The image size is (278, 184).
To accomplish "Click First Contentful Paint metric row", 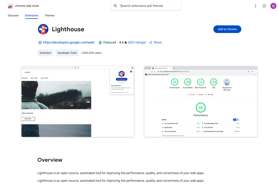I will pyautogui.click(x=181, y=123).
